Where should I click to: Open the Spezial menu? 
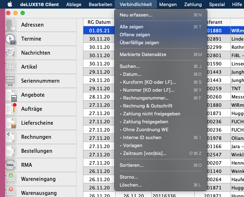click(x=217, y=4)
